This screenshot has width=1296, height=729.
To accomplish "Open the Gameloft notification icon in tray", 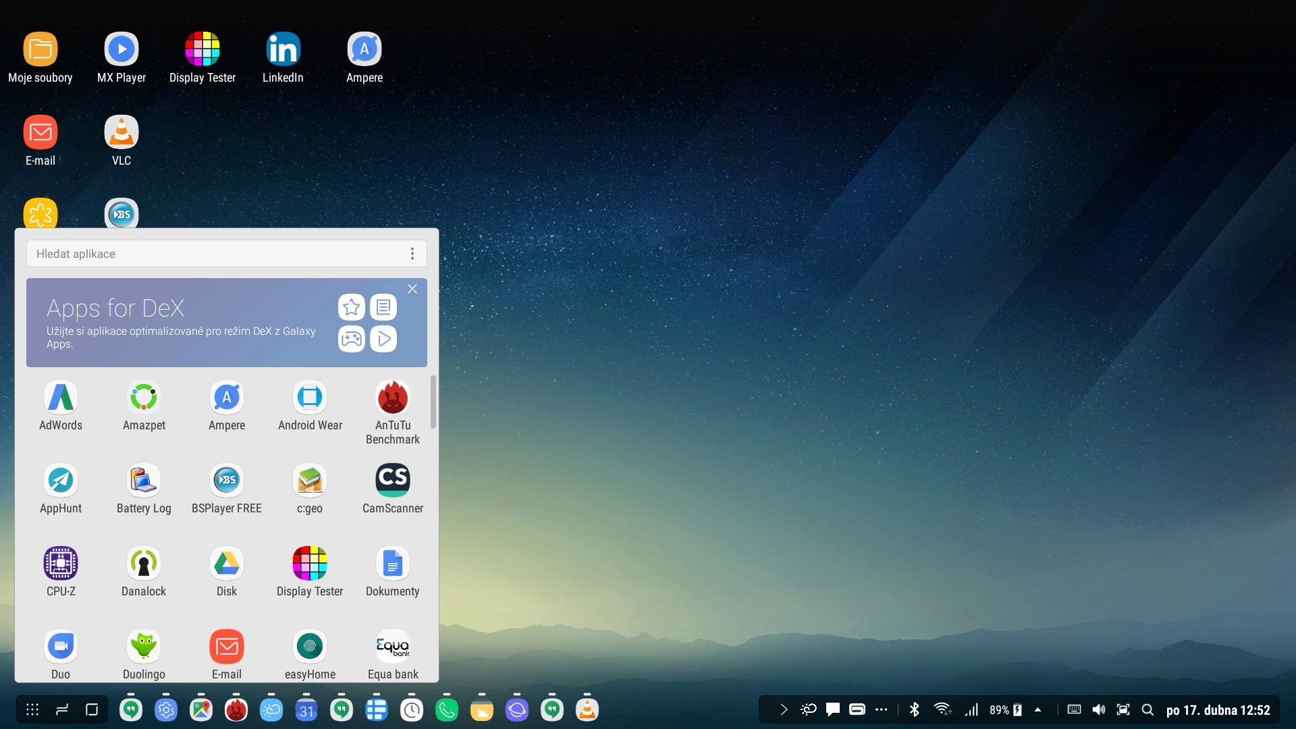I will [857, 709].
